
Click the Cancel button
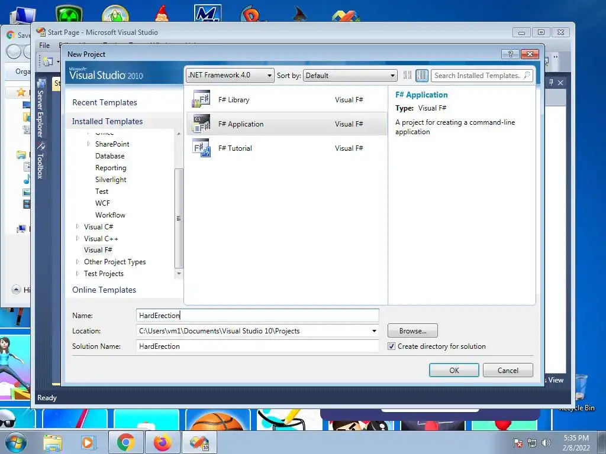click(508, 370)
